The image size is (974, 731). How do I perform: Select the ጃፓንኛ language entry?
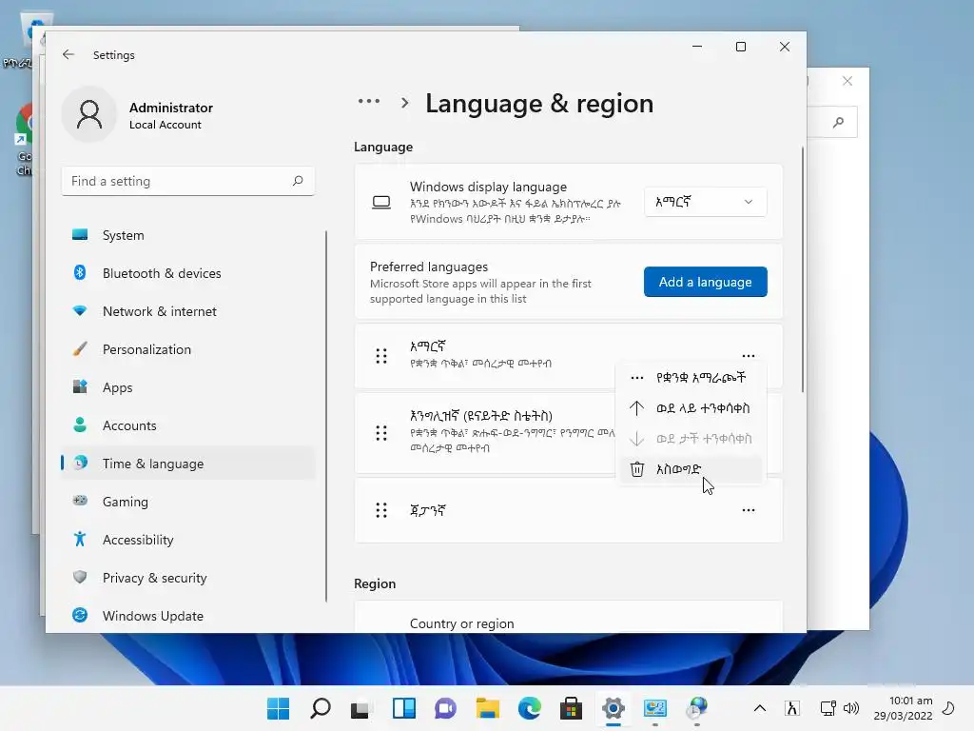pos(569,510)
